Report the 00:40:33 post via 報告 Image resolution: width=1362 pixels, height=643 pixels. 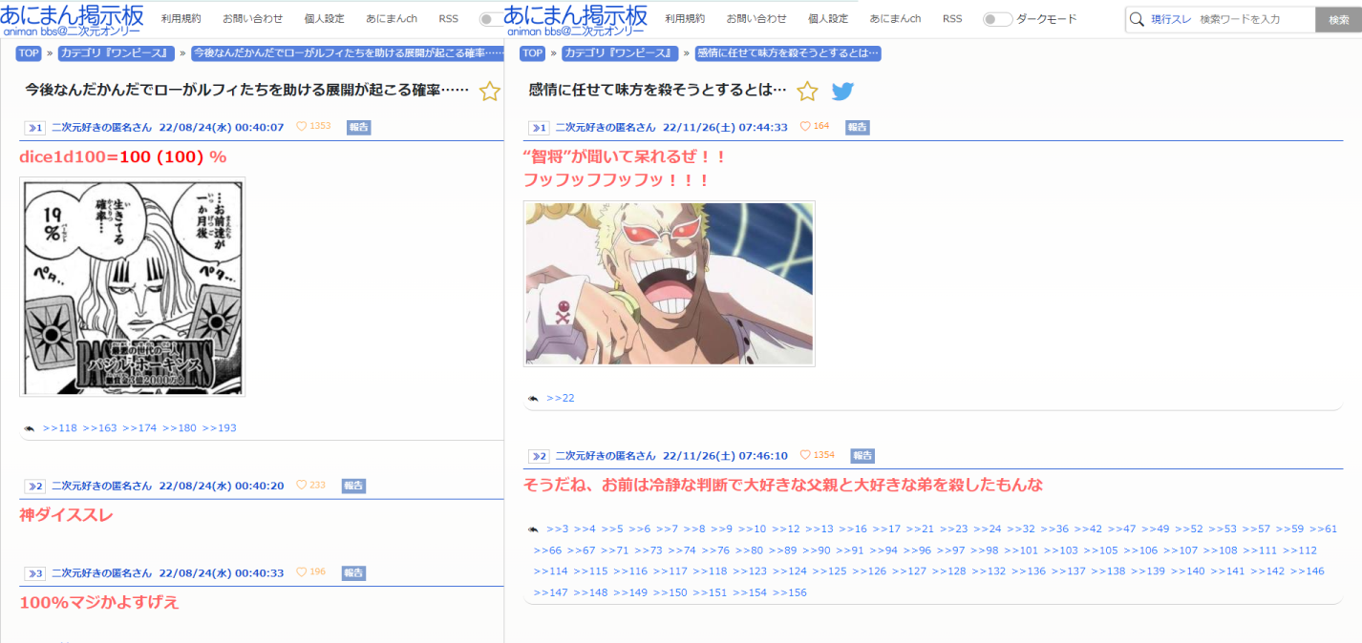coord(353,573)
